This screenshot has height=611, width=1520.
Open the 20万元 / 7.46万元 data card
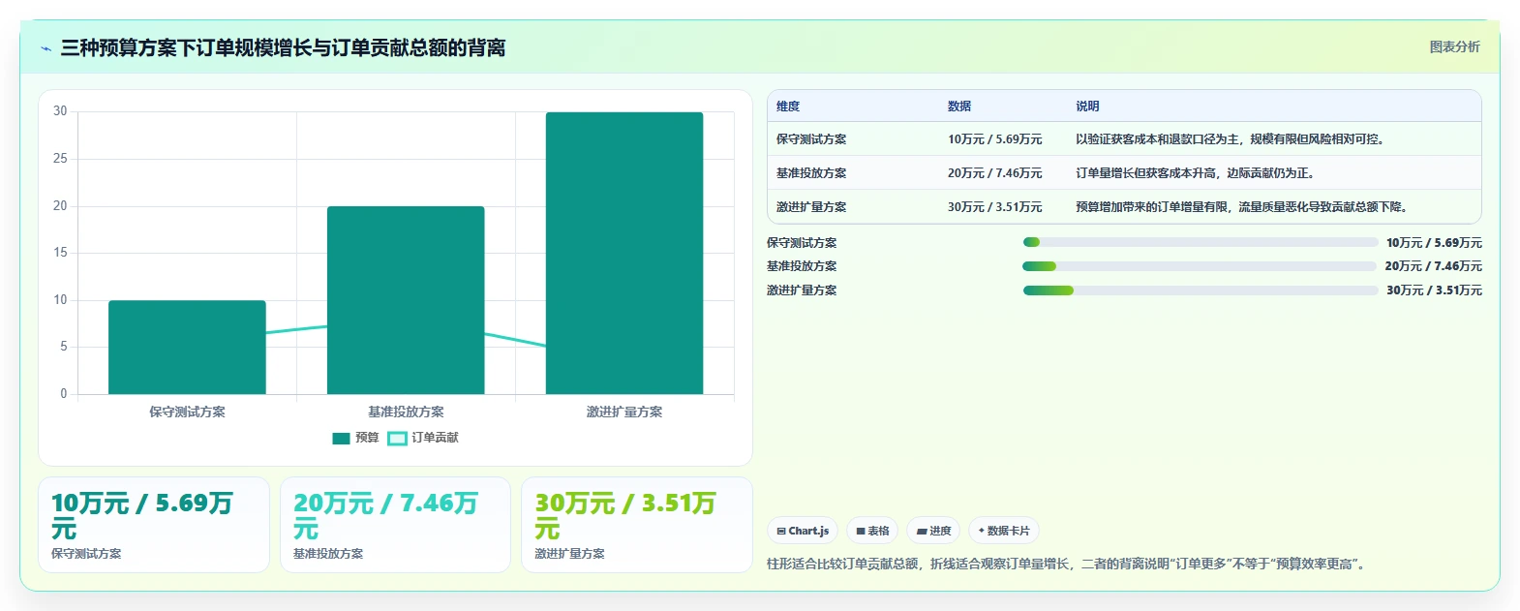[395, 525]
